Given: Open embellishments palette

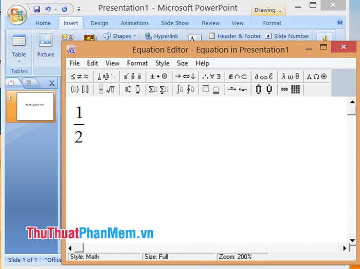Looking at the screenshot, I should pyautogui.click(x=133, y=76).
